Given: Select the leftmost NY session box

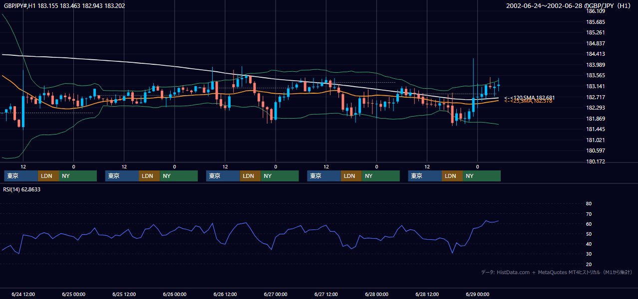Looking at the screenshot, I should tap(77, 176).
